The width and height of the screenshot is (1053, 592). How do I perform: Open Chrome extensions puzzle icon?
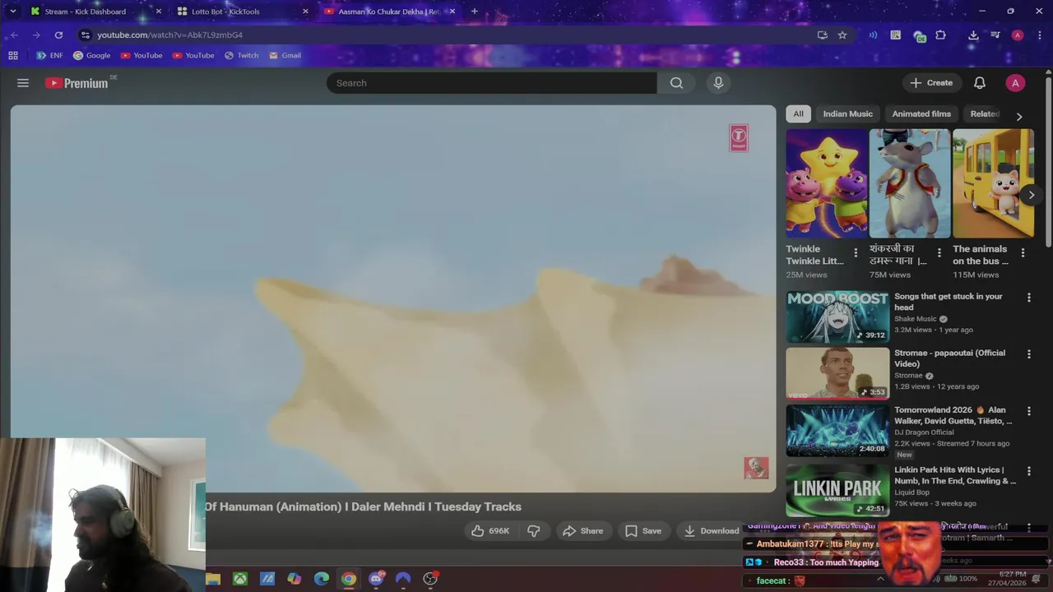940,35
